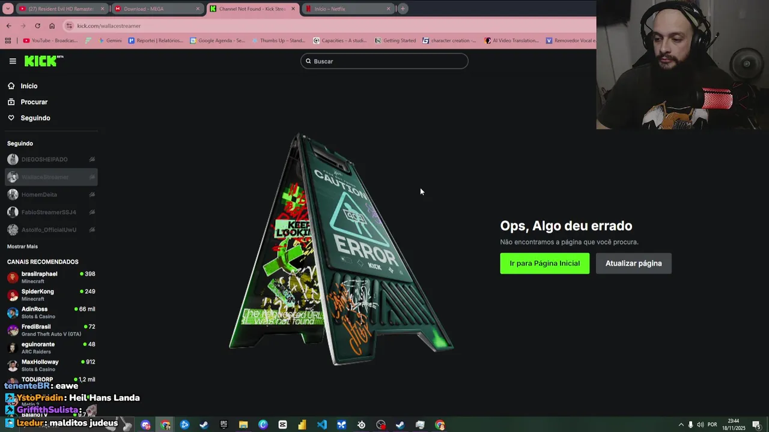This screenshot has height=432, width=769.
Task: Open Google Agenda bookmark
Action: (217, 41)
